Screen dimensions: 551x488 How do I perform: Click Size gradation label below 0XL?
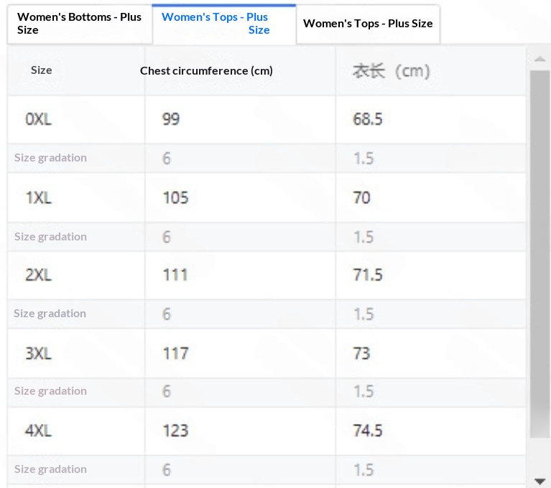50,158
